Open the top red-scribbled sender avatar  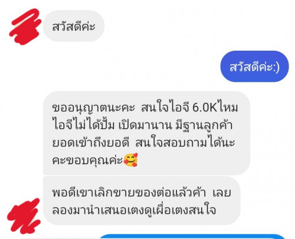[25, 26]
